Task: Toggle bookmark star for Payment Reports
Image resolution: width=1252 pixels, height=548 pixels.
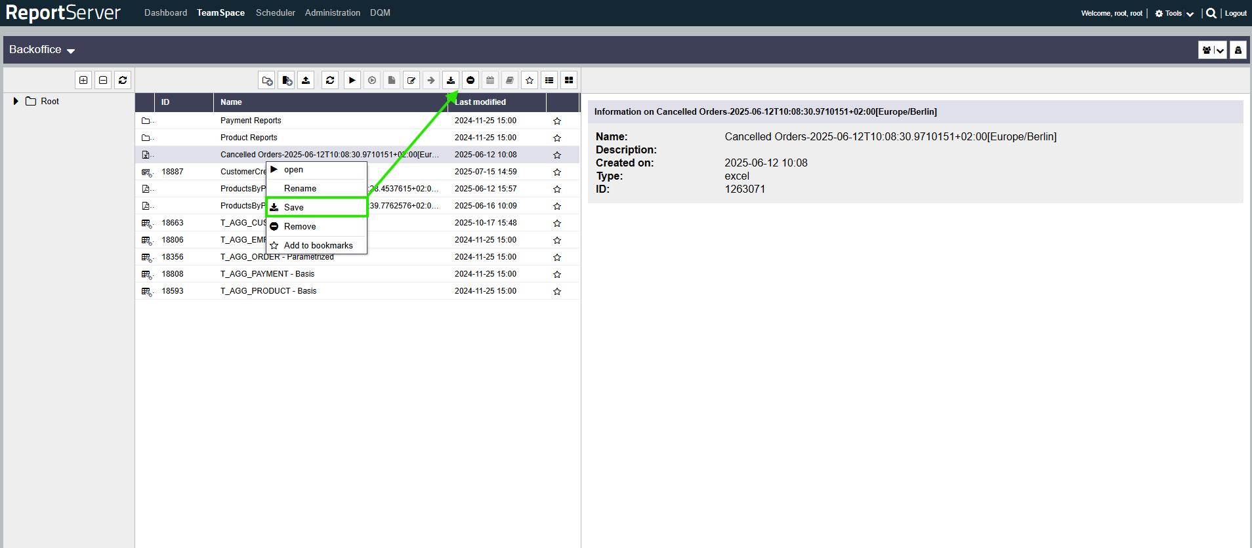Action: pyautogui.click(x=557, y=121)
